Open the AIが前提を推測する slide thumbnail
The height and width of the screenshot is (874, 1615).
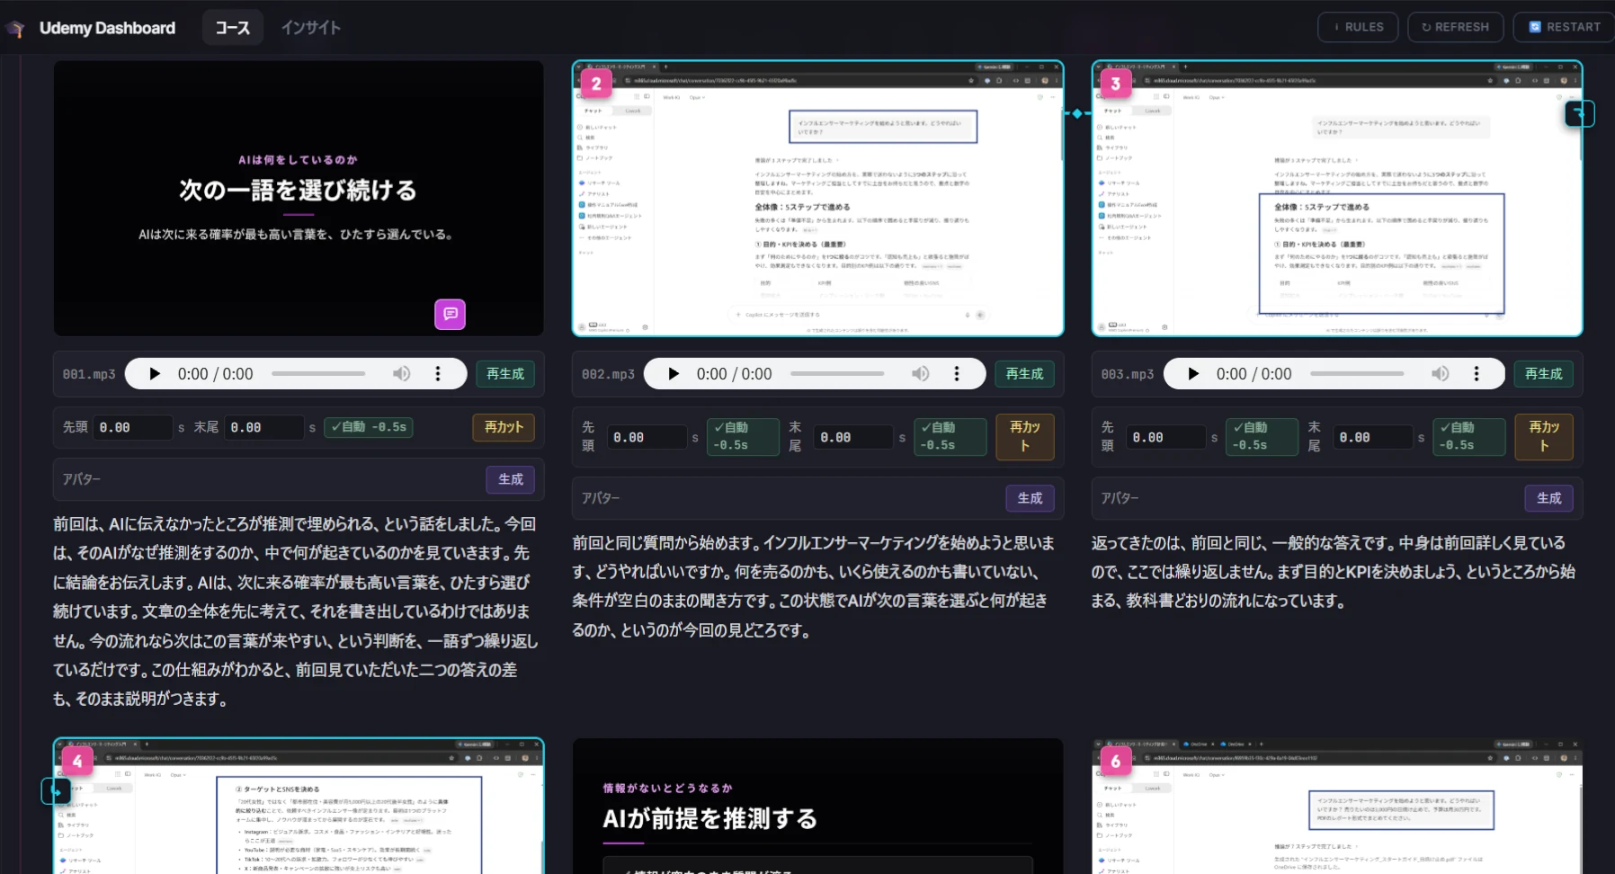click(x=818, y=807)
